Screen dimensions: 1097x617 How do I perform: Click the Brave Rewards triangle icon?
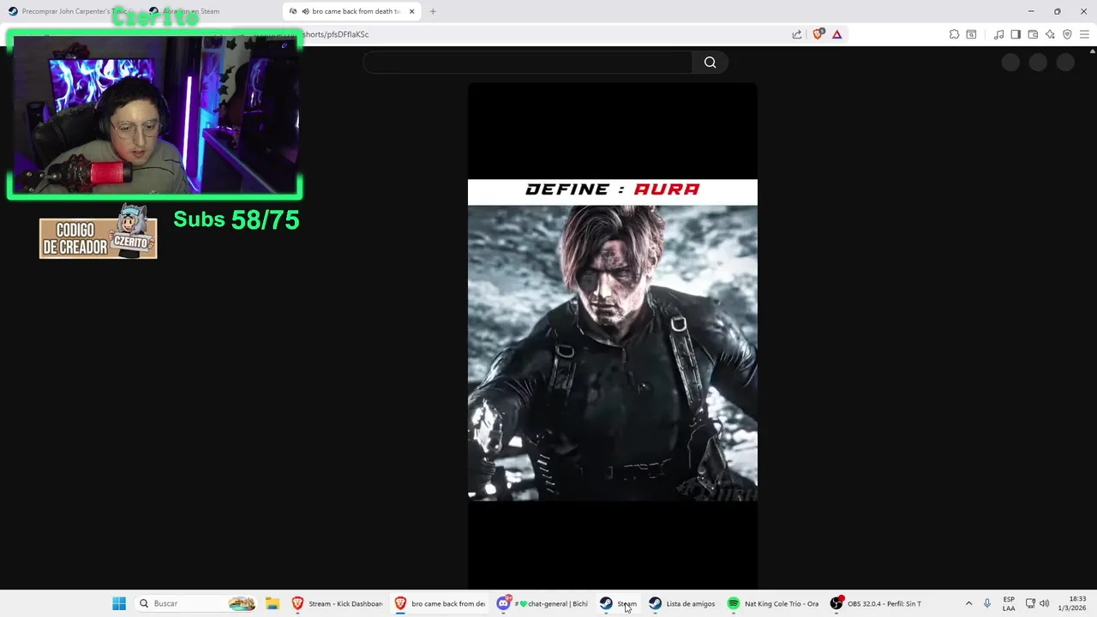click(x=837, y=34)
